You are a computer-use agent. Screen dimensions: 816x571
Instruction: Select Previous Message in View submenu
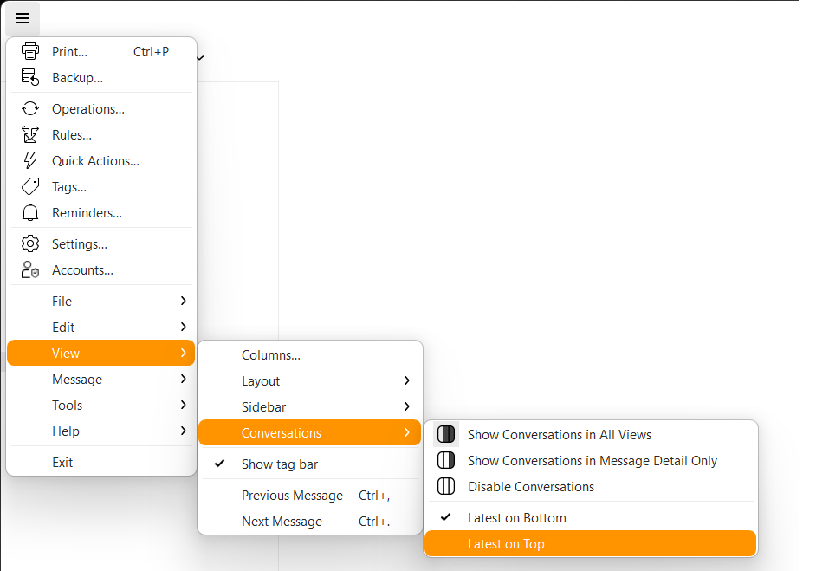click(310, 496)
